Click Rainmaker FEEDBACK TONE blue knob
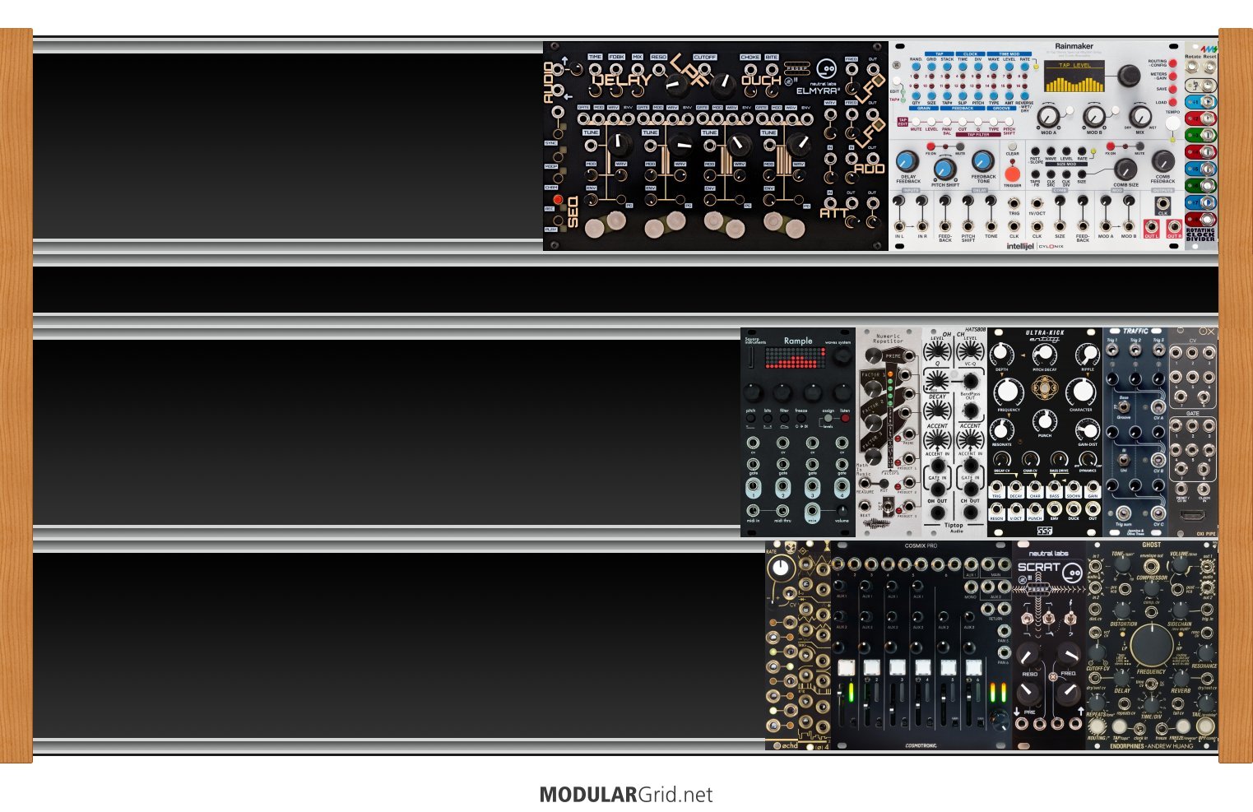 [x=982, y=161]
